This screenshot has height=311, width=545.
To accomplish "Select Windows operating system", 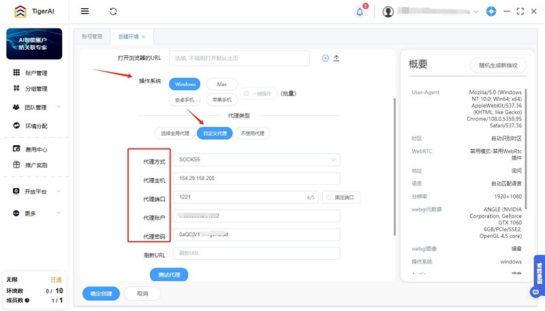I will 185,84.
